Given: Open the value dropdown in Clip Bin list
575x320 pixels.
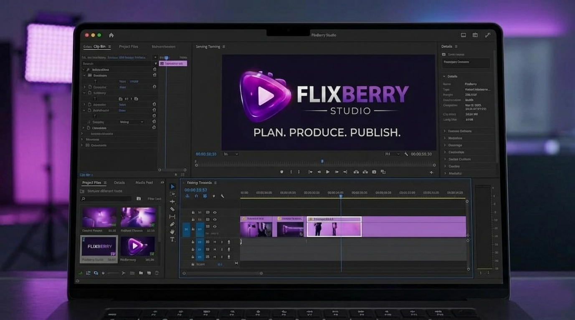Looking at the screenshot, I should 132,122.
